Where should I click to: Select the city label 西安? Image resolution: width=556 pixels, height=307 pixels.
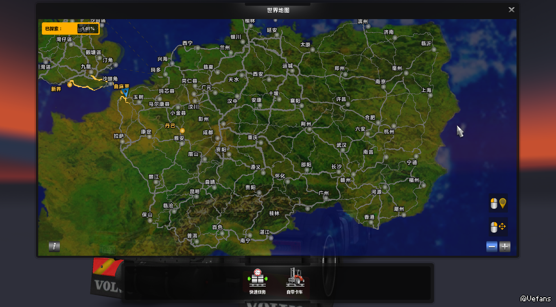[258, 74]
